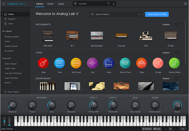Select the Bass type icon

(x=43, y=63)
